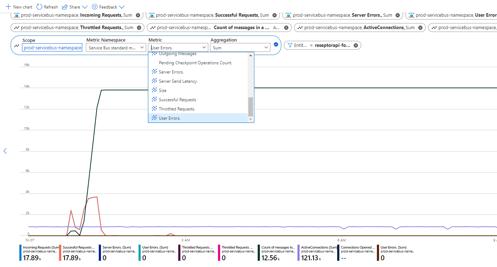Image resolution: width=497 pixels, height=267 pixels.
Task: Click the line-chart icon beside the Scope field
Action: [x=16, y=45]
